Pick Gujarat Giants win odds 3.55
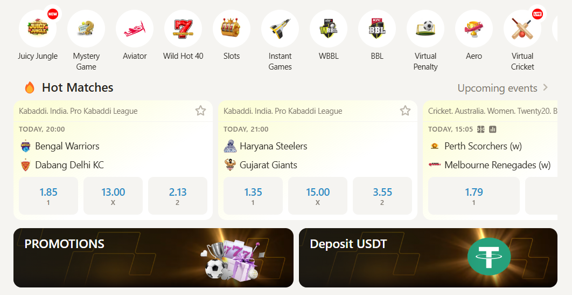 (x=382, y=196)
